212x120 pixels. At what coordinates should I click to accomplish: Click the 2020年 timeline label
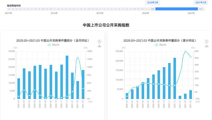(145, 13)
